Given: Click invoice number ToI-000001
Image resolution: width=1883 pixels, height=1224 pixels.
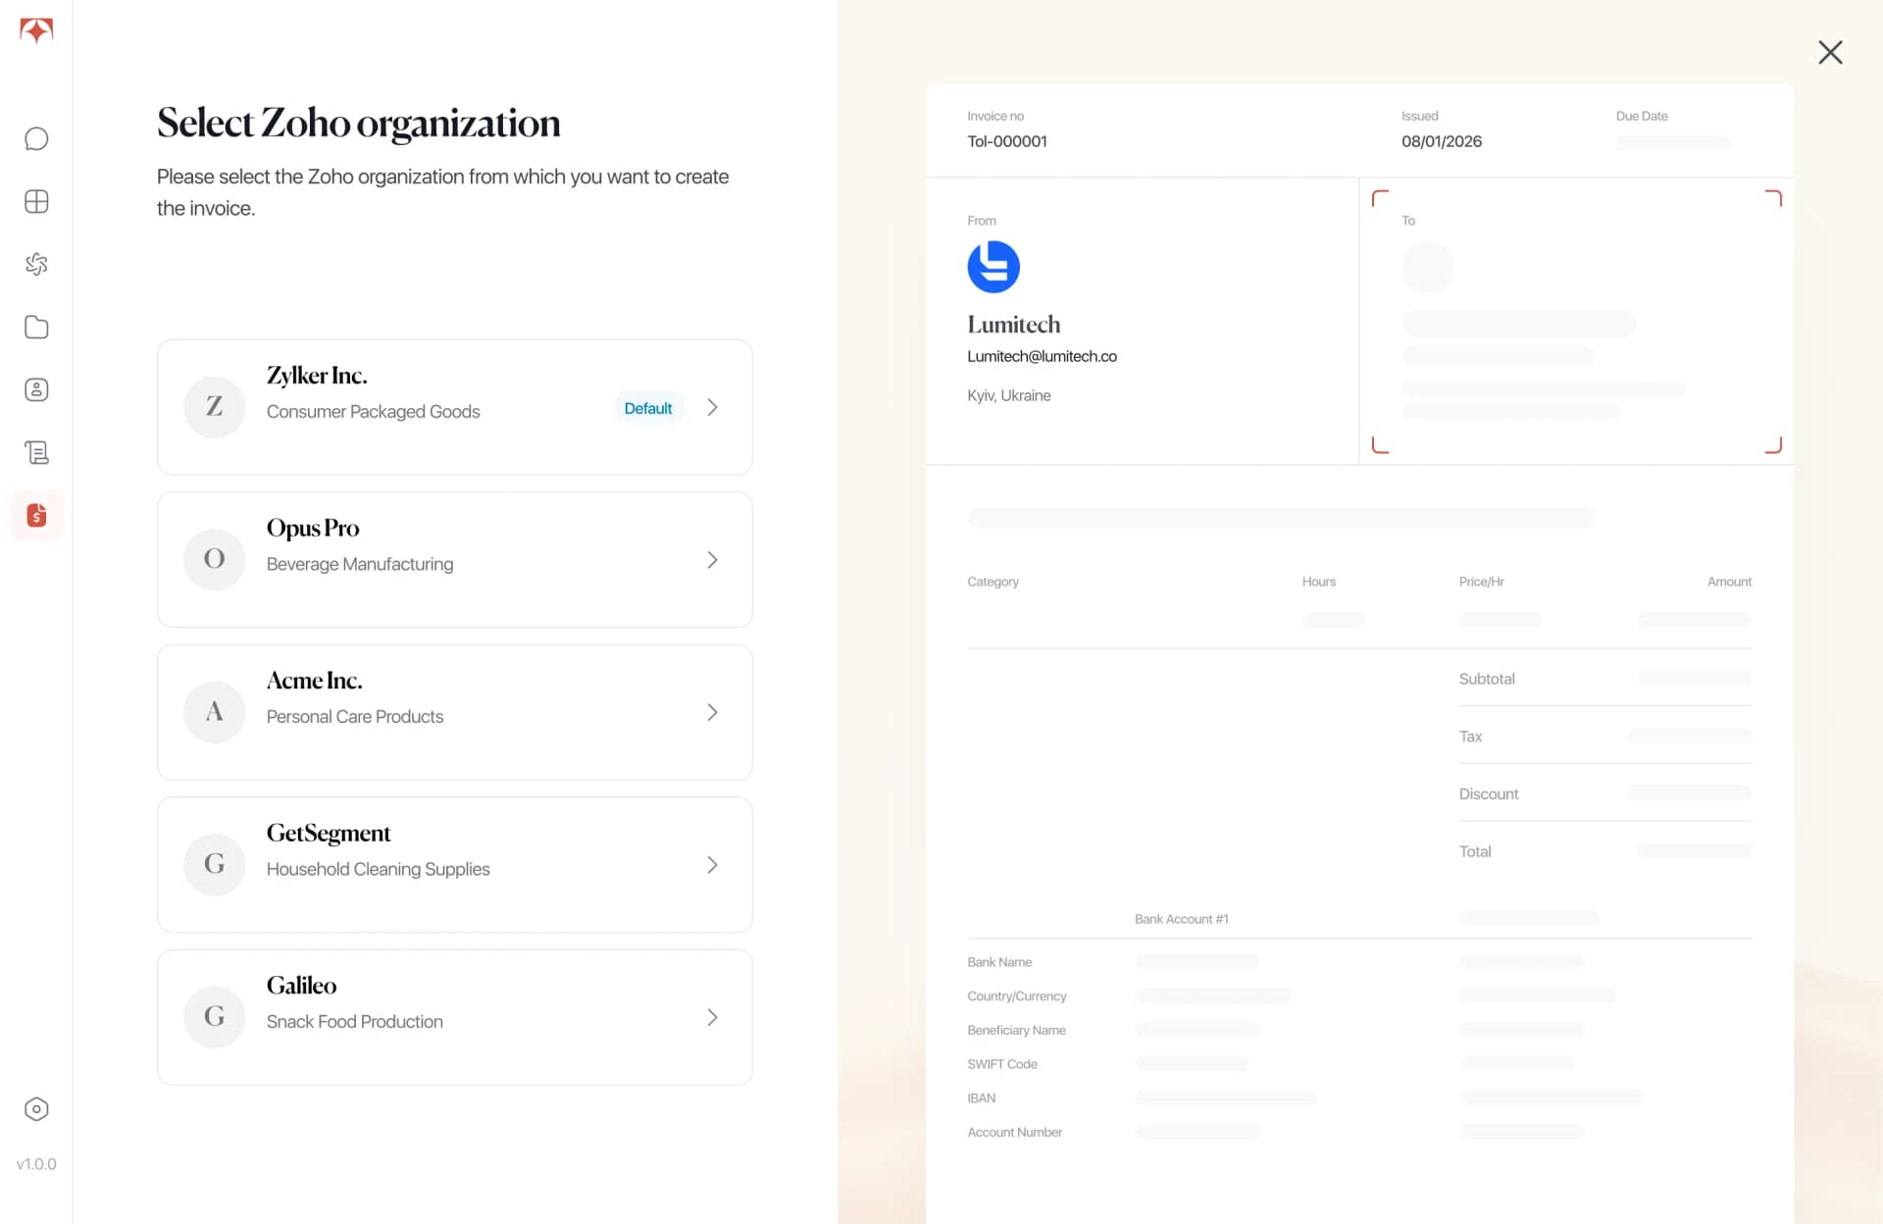Looking at the screenshot, I should tap(1007, 141).
